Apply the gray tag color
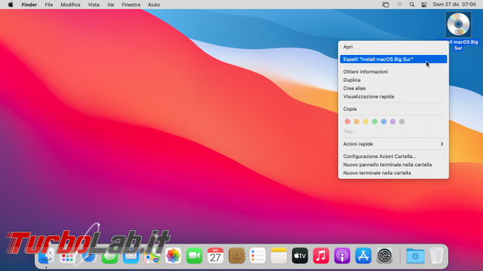 (x=402, y=122)
